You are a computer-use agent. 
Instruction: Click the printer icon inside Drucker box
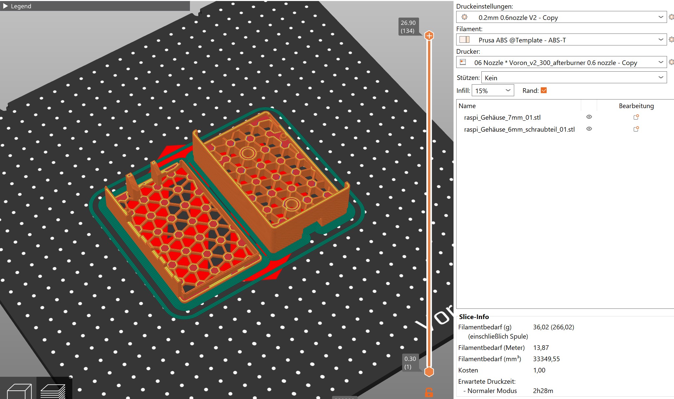tap(463, 62)
